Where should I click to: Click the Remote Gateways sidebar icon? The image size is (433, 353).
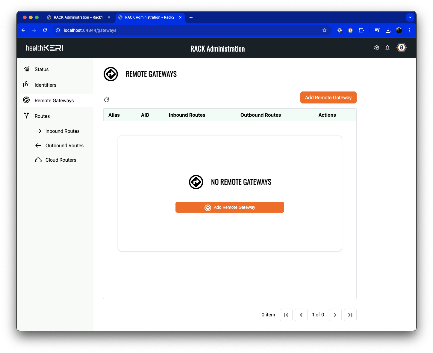click(x=26, y=100)
